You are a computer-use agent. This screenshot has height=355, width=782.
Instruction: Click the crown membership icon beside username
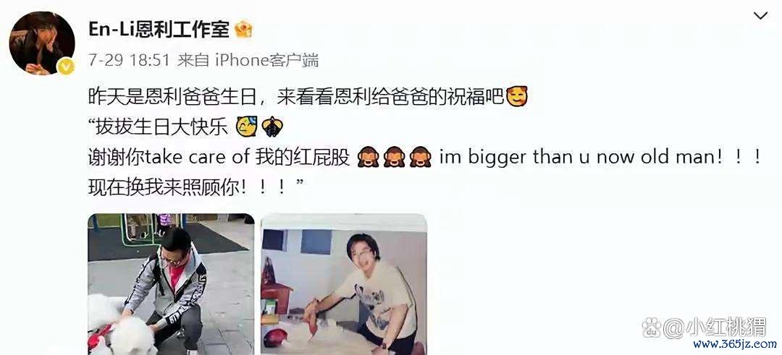click(243, 30)
